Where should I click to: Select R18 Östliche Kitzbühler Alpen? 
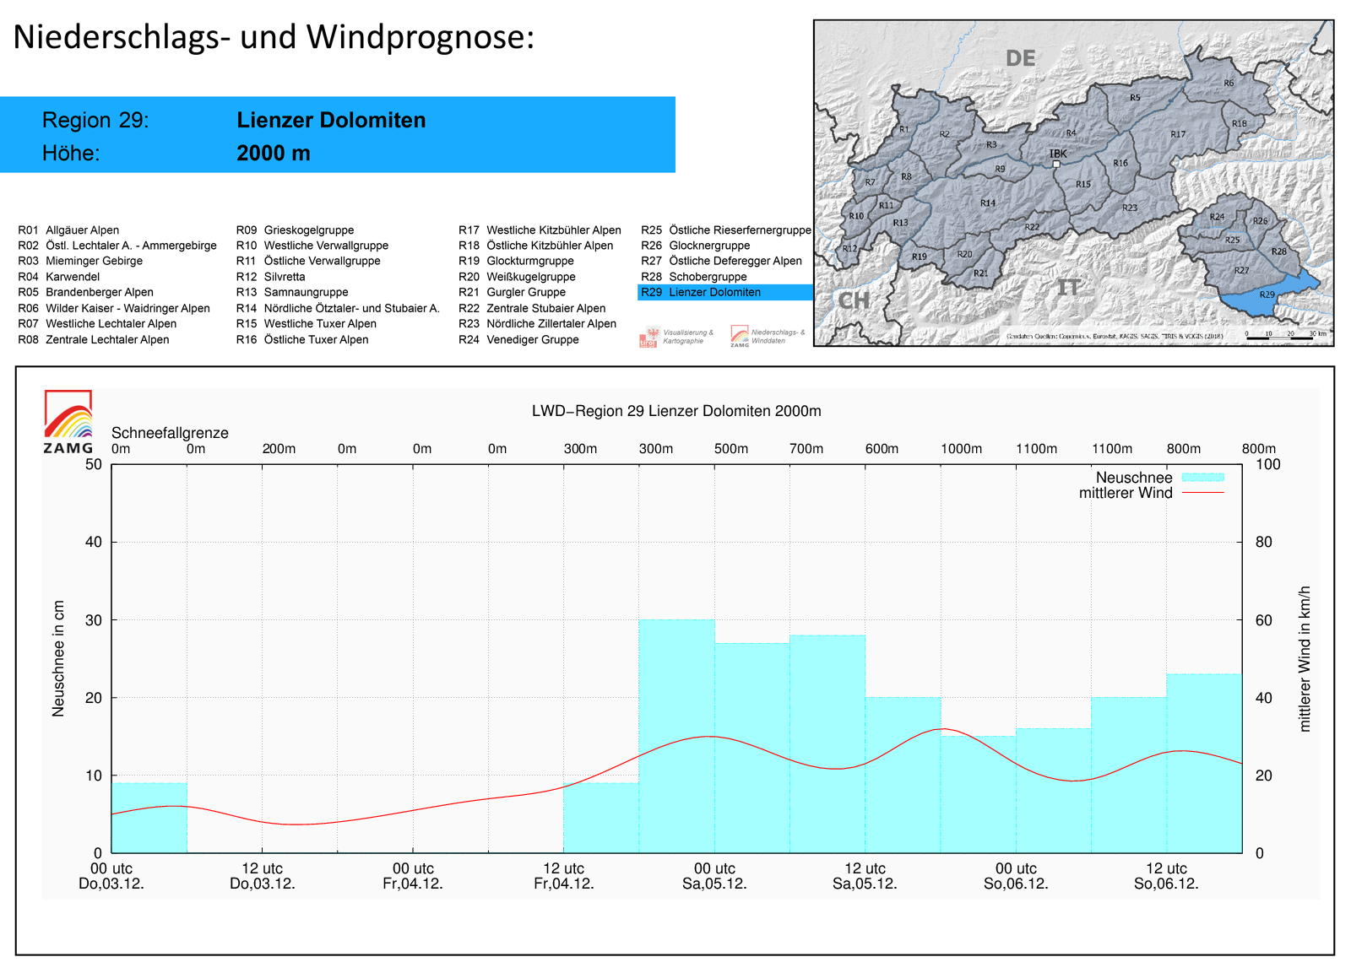point(536,246)
